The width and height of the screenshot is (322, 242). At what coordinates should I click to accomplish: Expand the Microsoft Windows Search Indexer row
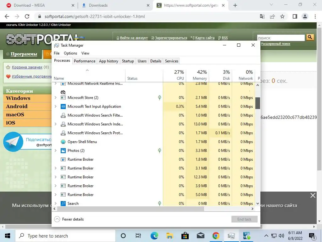[x=55, y=124]
